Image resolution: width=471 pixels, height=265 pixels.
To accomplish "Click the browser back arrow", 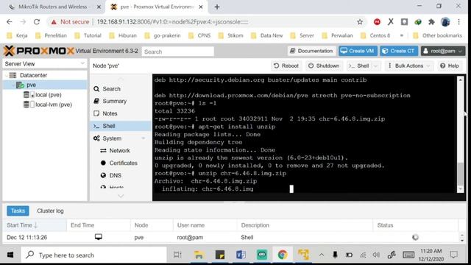I will pyautogui.click(x=10, y=22).
